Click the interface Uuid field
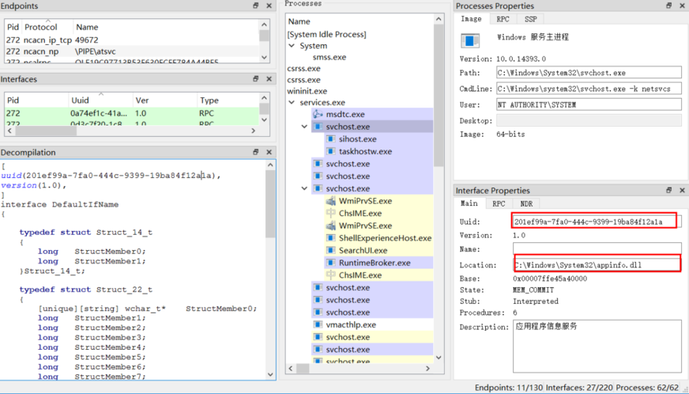689x394 pixels. tap(597, 222)
